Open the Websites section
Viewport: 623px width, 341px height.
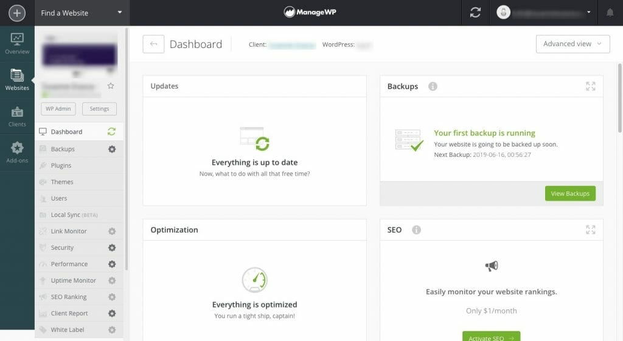pos(17,80)
